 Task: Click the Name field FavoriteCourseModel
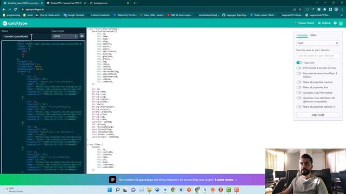[x=25, y=36]
